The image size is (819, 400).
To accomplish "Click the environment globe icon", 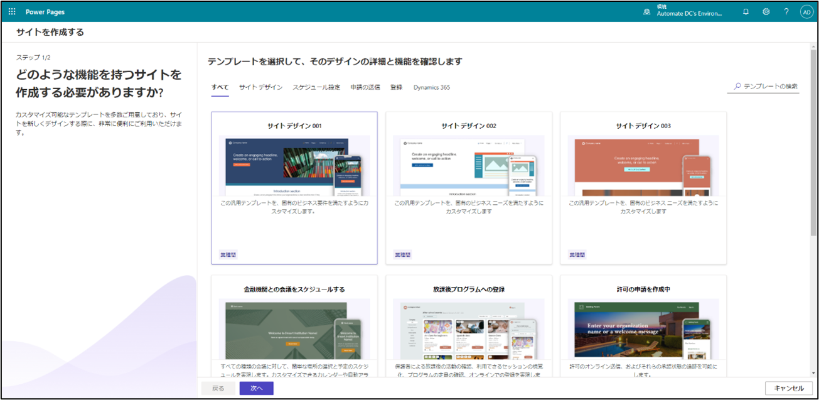I will [646, 11].
